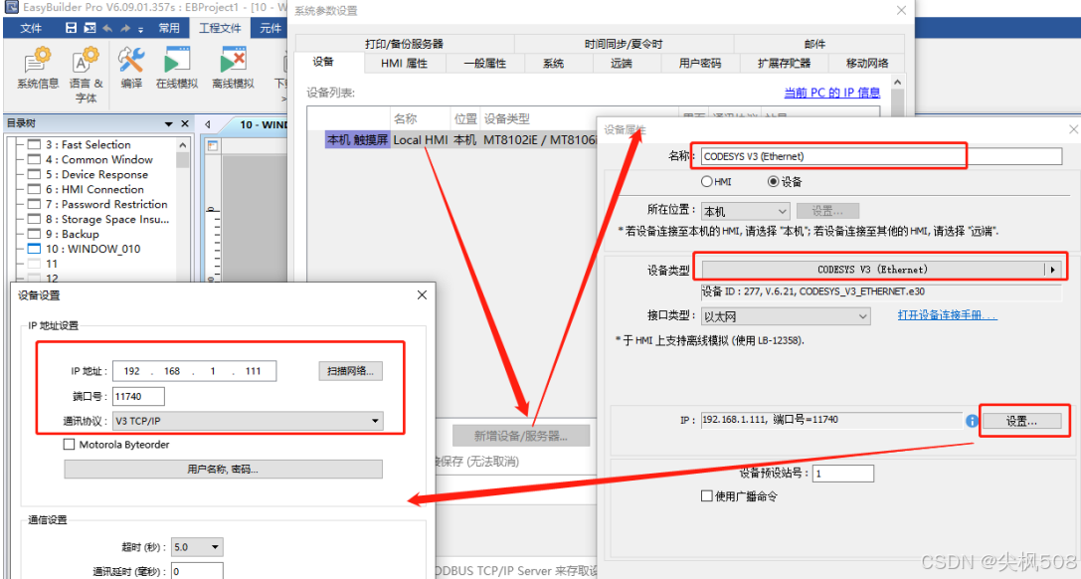Switch to the 元件 ribbon tab

tap(270, 28)
